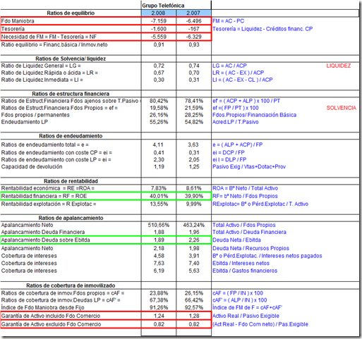The image size is (362, 339).
Task: Click 'Necesidad de FM = FM - Tesorería = NF'
Action: (49, 37)
